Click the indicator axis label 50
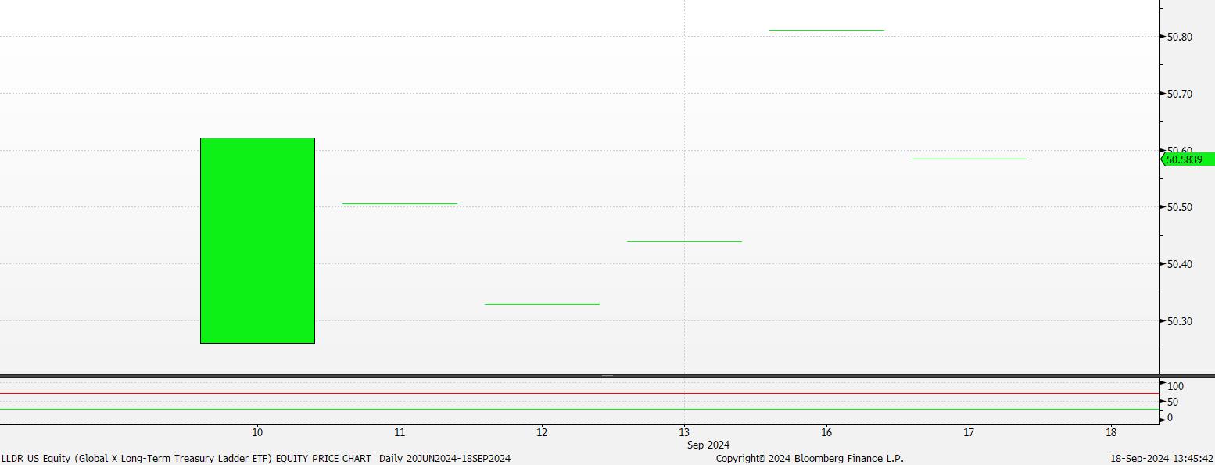 tap(1173, 402)
